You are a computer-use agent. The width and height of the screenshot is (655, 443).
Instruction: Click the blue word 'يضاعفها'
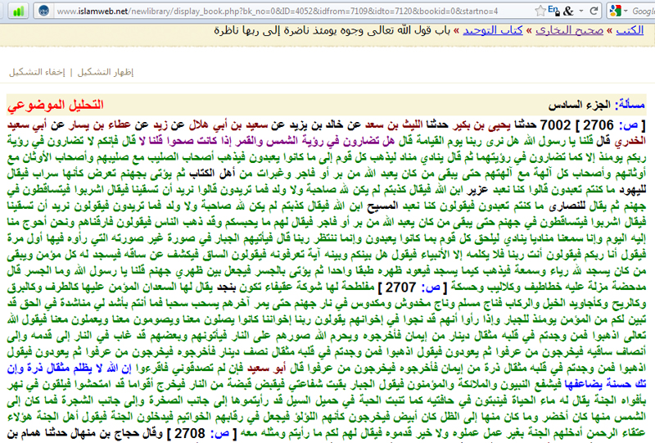[583, 385]
